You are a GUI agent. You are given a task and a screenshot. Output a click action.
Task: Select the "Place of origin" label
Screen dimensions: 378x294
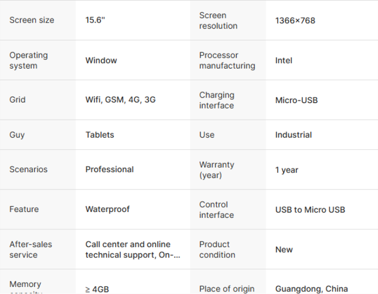(227, 289)
